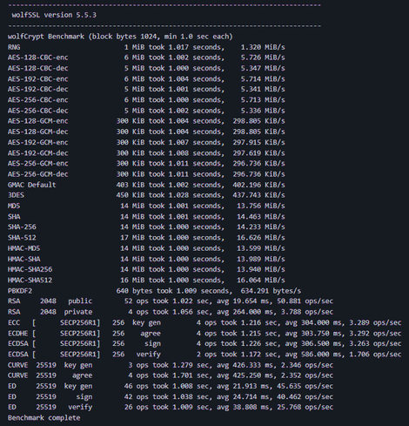Click the MD5 throughput row

pos(146,206)
